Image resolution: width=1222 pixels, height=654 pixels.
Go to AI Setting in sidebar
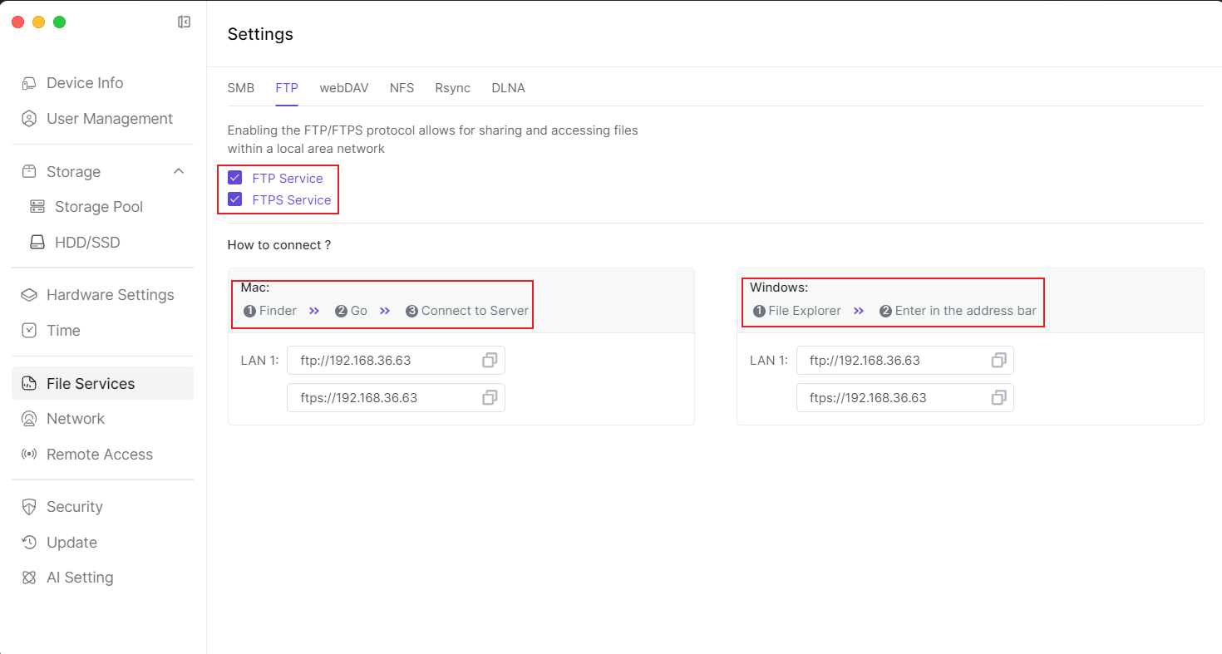[80, 578]
